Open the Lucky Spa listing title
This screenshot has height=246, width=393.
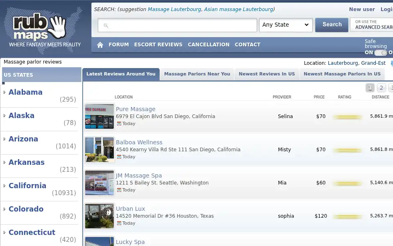pyautogui.click(x=130, y=242)
